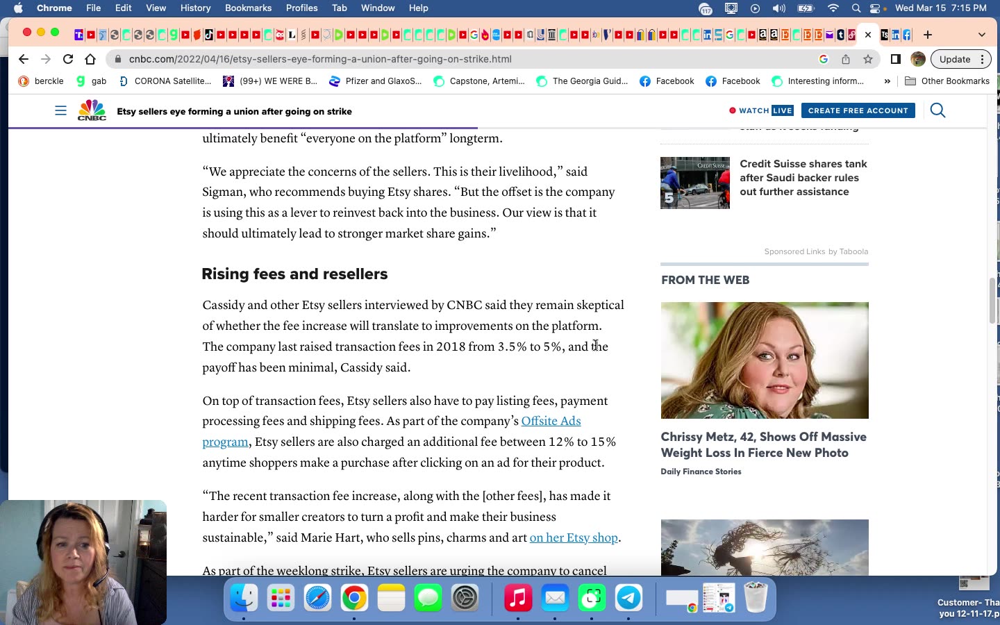Viewport: 1000px width, 625px height.
Task: Open the Music app in the Dock
Action: tap(518, 598)
